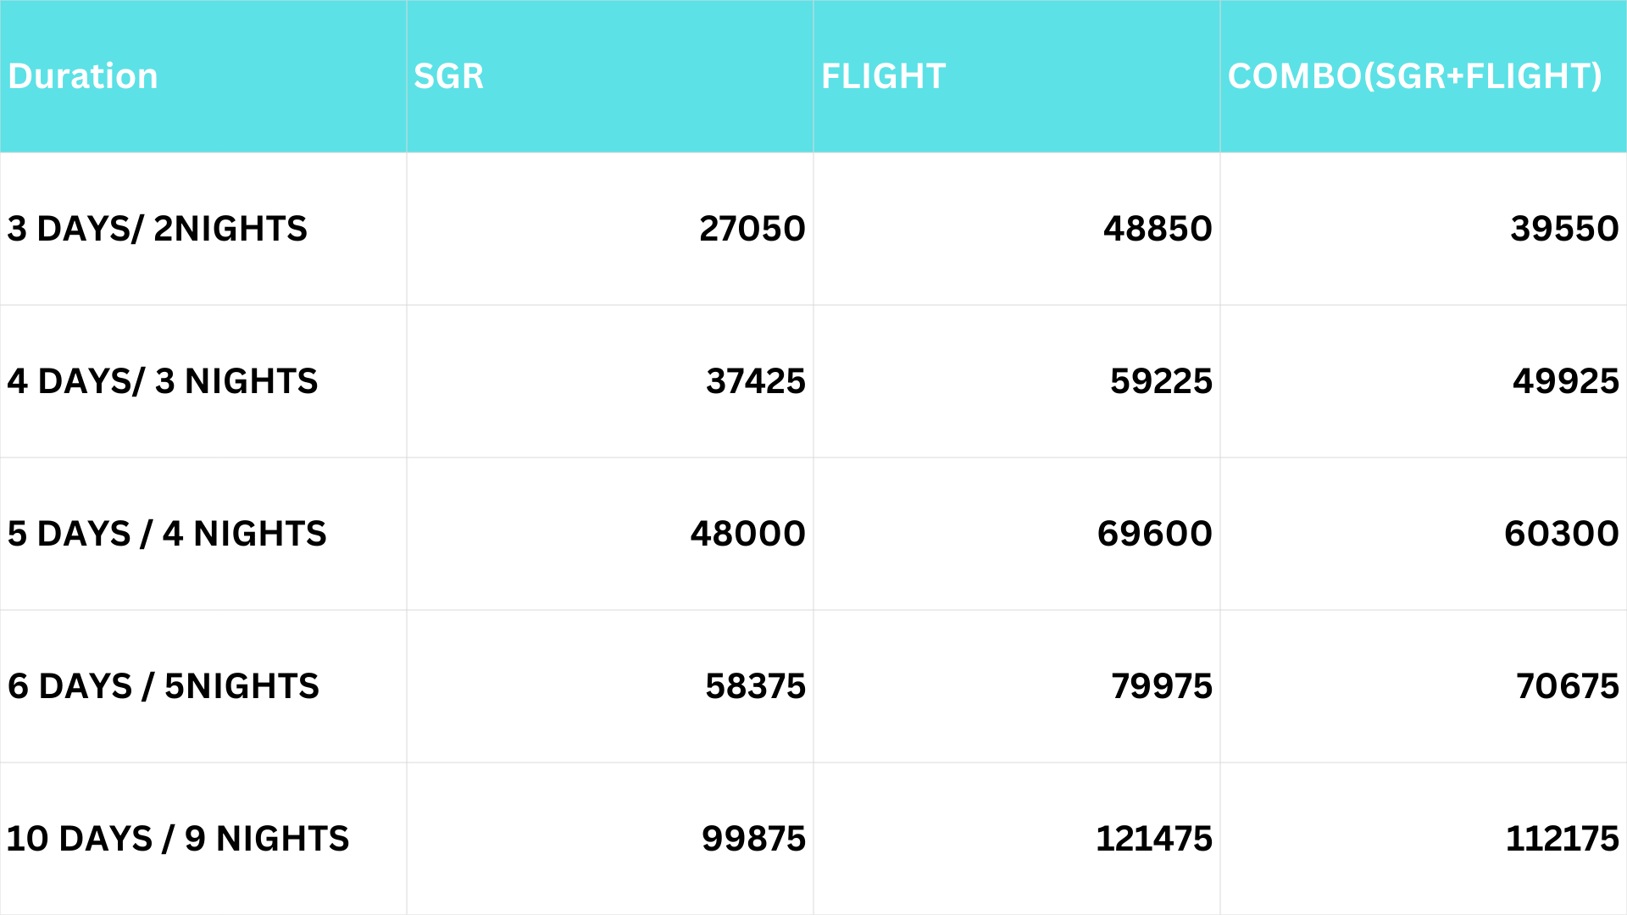Click the Duration column header

(83, 76)
